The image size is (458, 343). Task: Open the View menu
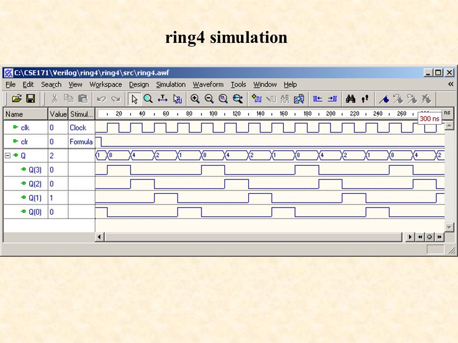(75, 85)
